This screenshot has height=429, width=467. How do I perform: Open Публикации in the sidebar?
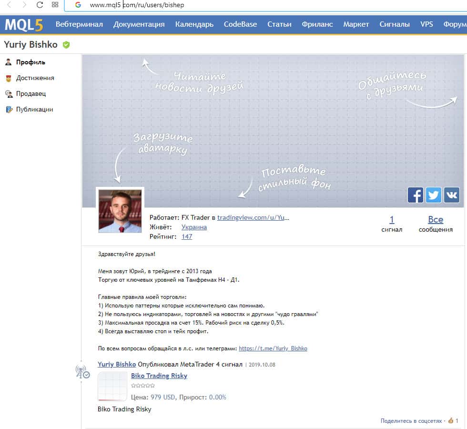coord(34,109)
